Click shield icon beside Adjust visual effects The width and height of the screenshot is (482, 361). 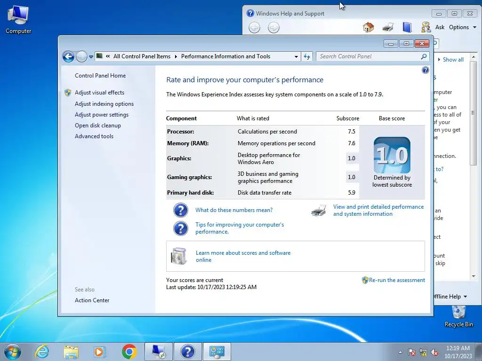[68, 93]
